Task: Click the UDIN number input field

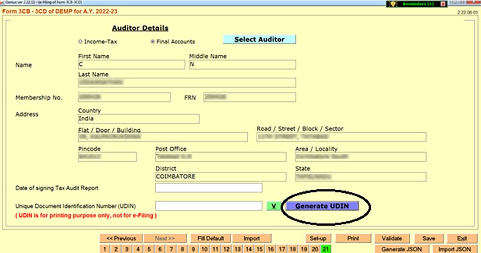Action: point(208,206)
